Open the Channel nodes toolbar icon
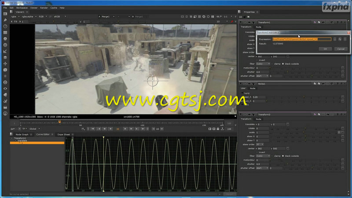This screenshot has height=198, width=352. [x=5, y=33]
